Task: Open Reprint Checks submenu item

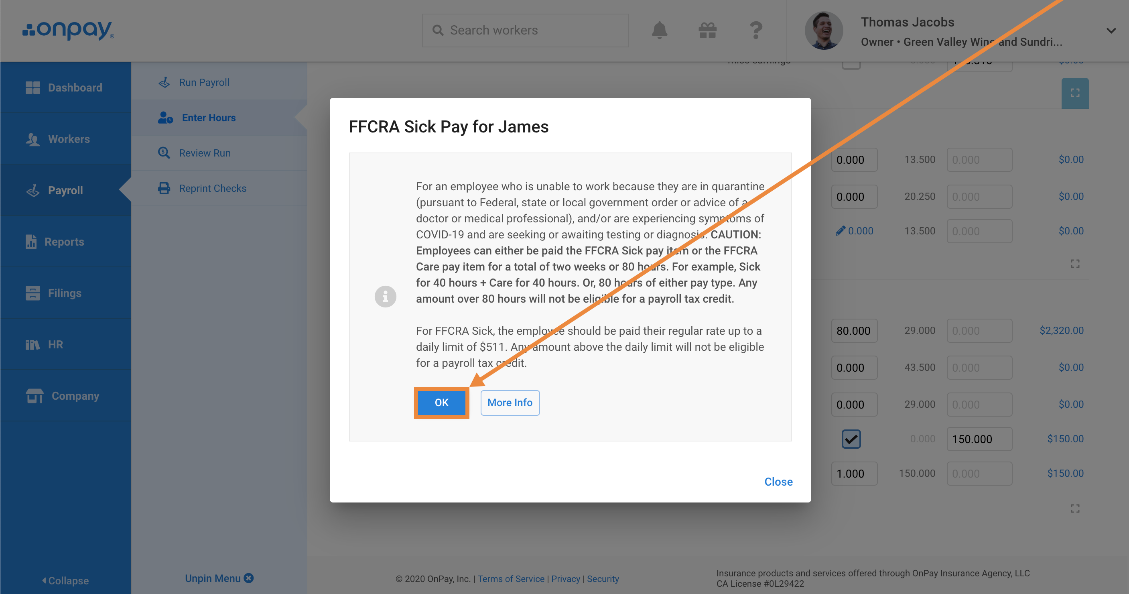Action: tap(219, 188)
